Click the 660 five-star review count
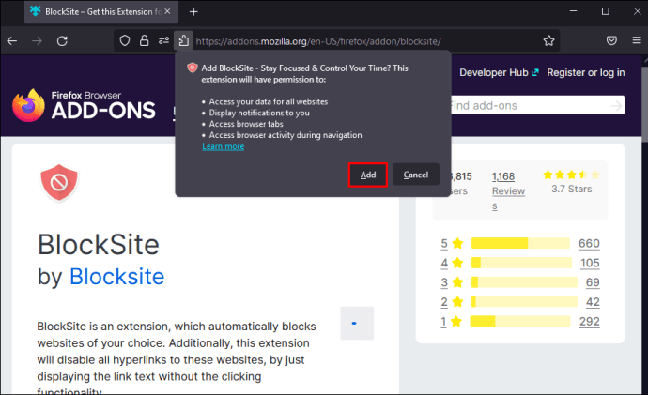Screen dimensions: 648x395 (589, 244)
